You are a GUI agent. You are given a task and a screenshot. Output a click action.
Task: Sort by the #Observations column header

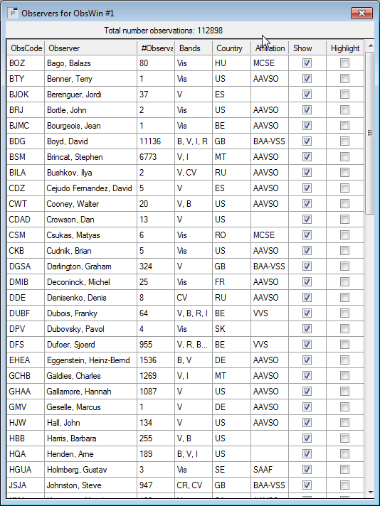[156, 48]
